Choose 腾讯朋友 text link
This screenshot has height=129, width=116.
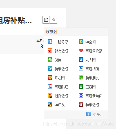pyautogui.click(x=92, y=78)
